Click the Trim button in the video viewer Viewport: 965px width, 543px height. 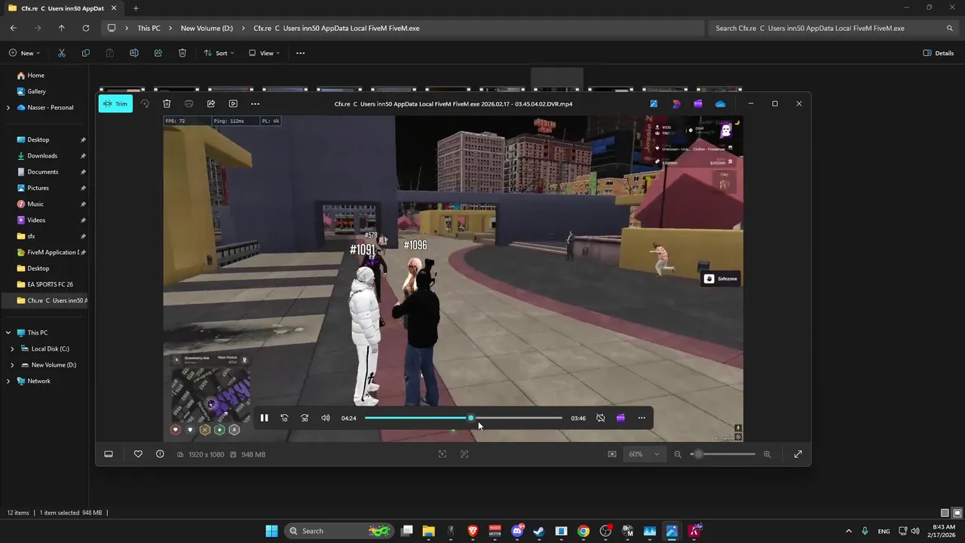click(115, 104)
